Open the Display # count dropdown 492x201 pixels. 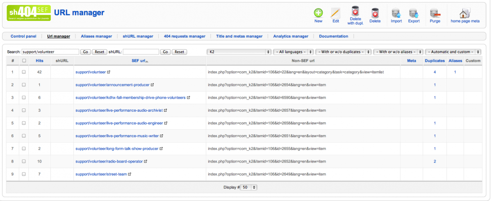[249, 187]
